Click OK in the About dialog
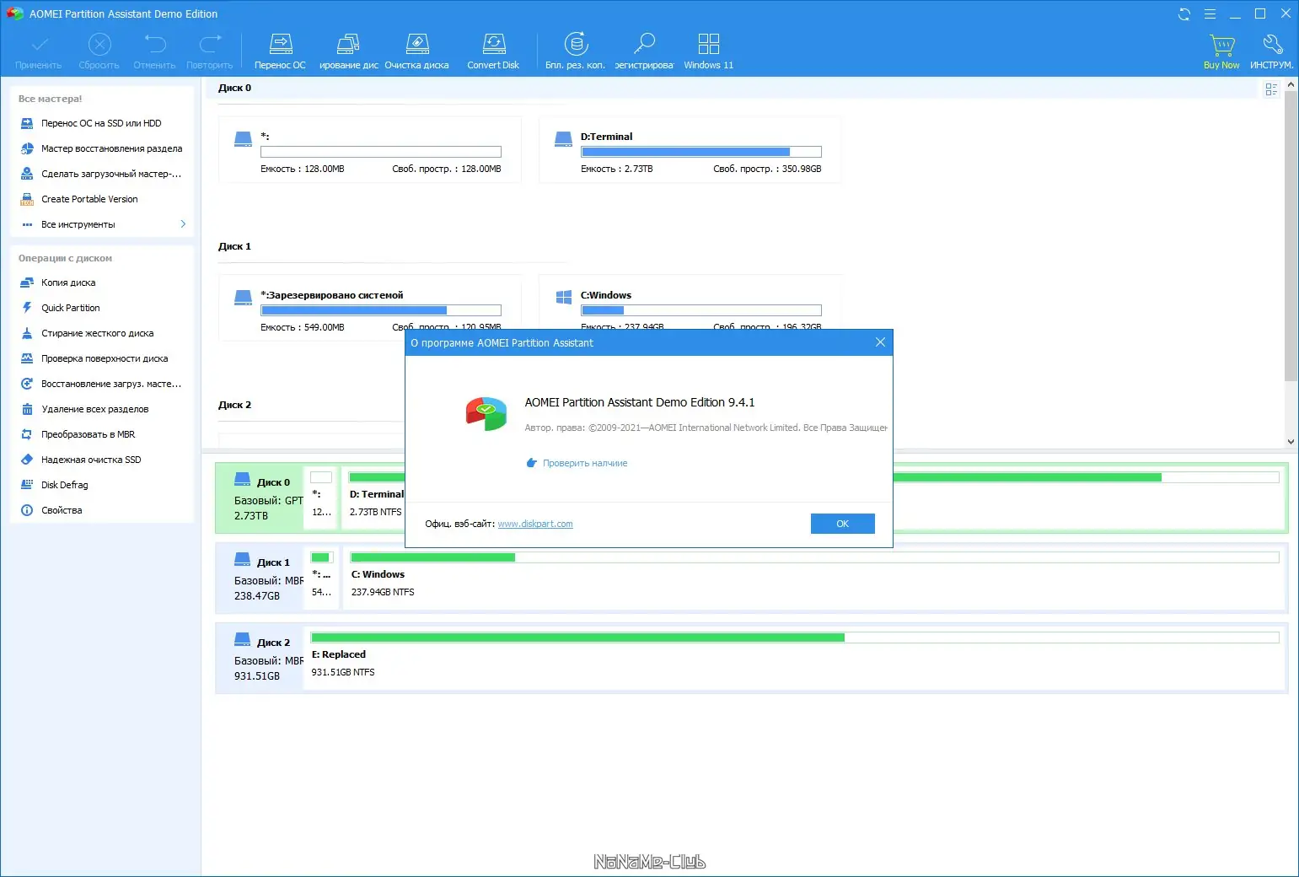1299x877 pixels. (x=842, y=524)
